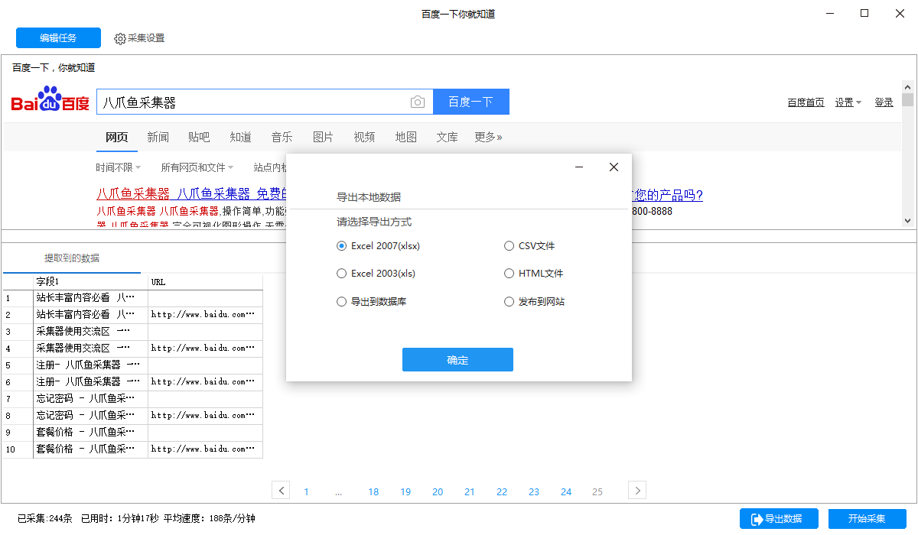Open the 百度首页 link

pyautogui.click(x=806, y=102)
